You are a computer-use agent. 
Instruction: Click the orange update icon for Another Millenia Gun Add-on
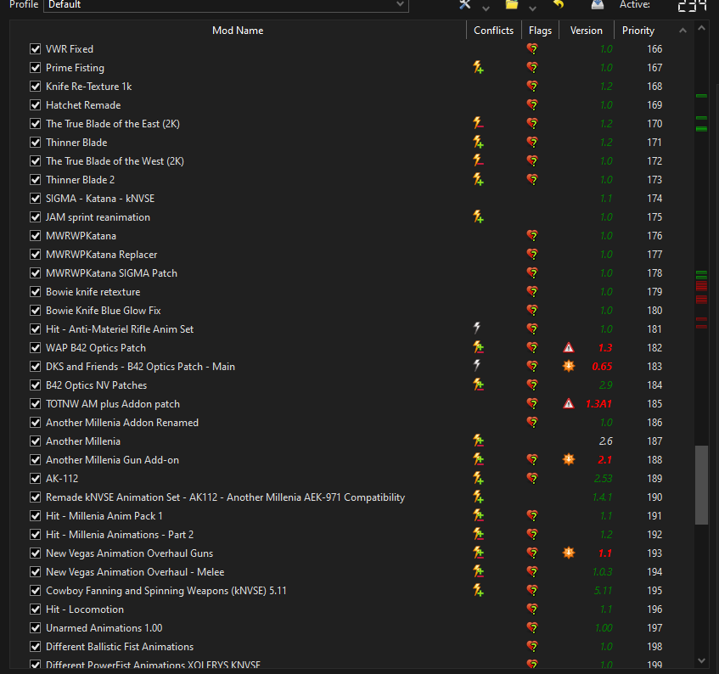click(x=569, y=459)
